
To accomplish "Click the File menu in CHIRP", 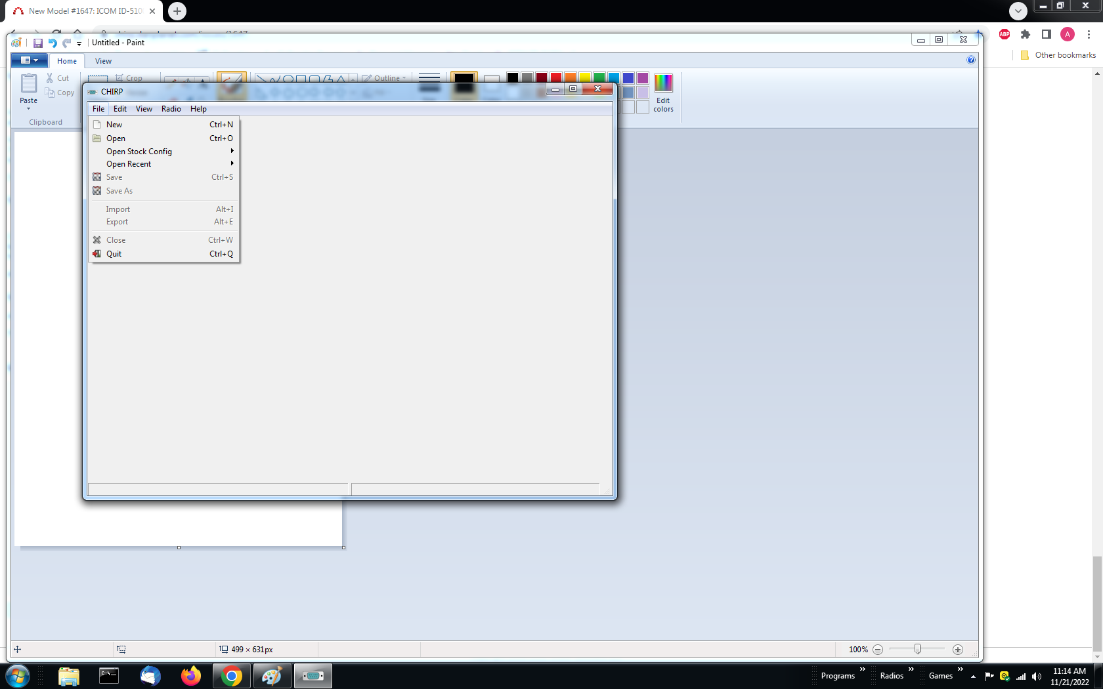I will pos(98,109).
